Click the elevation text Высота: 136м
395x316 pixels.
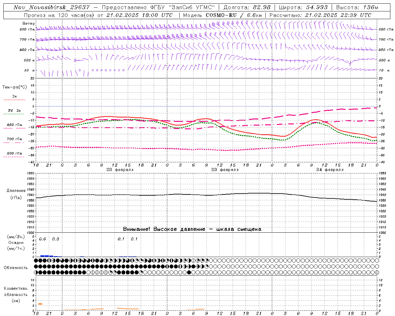point(357,7)
